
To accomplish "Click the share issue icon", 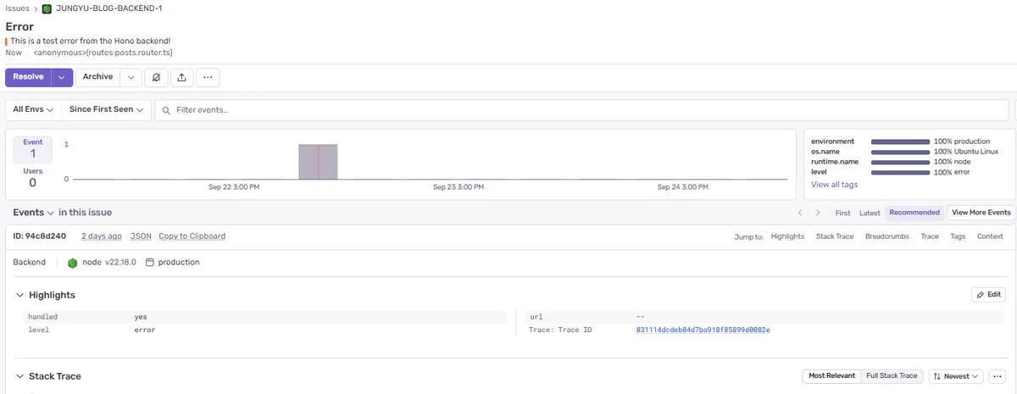I will (181, 77).
